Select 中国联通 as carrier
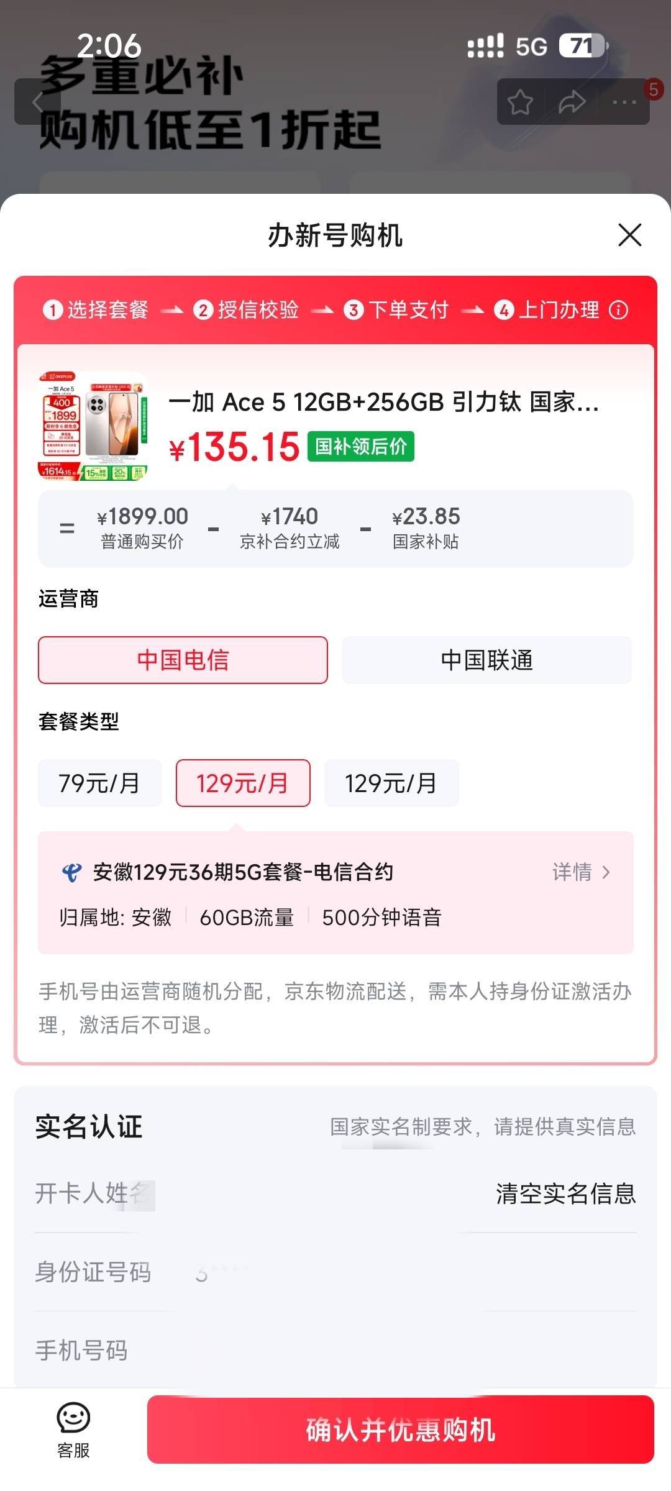Viewport: 671px width, 1491px height. (x=486, y=660)
